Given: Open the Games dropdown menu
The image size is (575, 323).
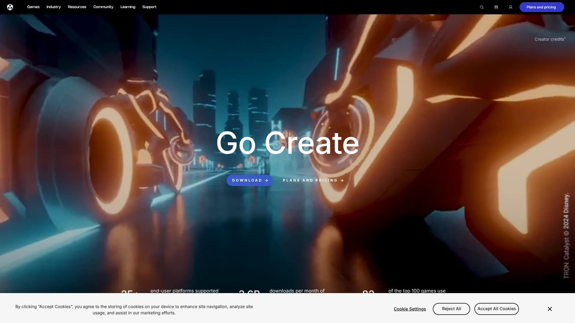Looking at the screenshot, I should [x=33, y=7].
